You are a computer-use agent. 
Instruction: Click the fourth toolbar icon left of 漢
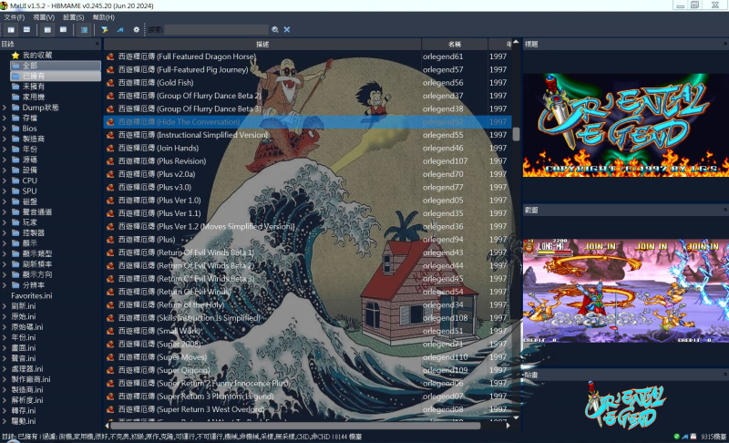coord(63,30)
